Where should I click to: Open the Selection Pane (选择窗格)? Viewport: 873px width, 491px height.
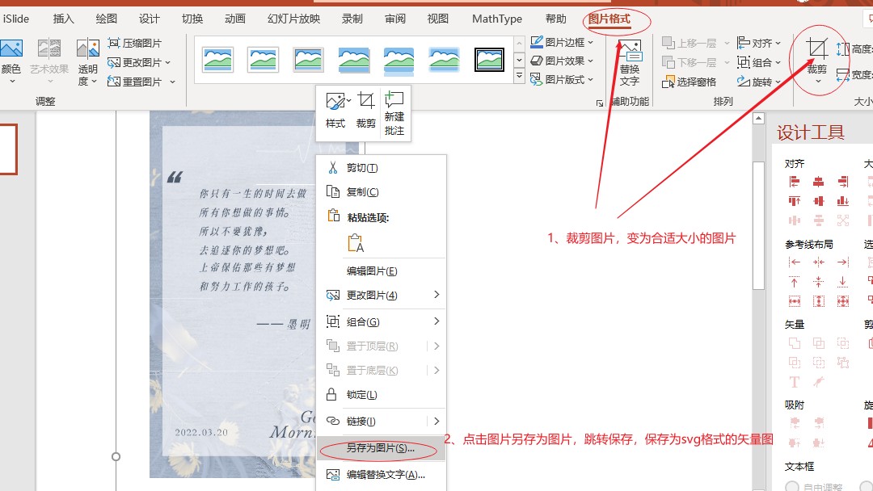coord(690,82)
